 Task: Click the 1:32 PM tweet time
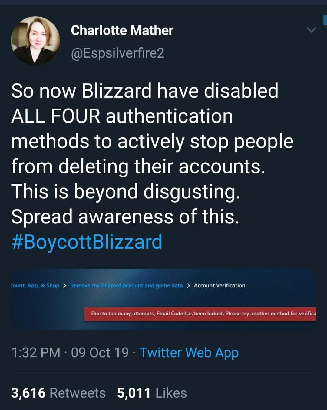click(36, 352)
